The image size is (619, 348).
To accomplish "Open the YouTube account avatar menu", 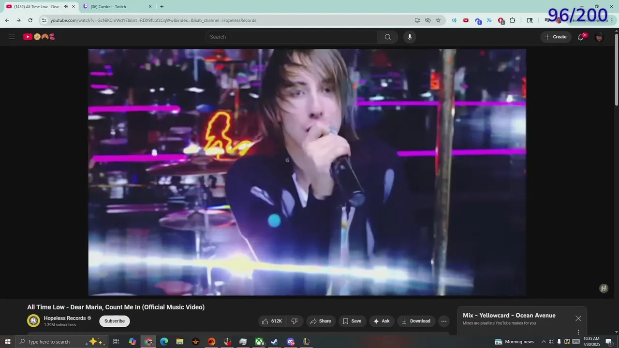I will tap(599, 37).
